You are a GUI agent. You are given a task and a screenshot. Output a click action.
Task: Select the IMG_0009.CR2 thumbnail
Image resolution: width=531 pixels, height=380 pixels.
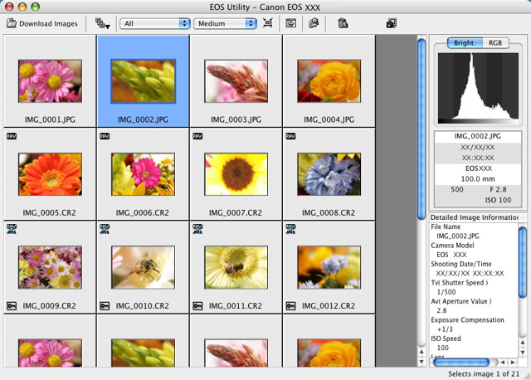pyautogui.click(x=50, y=267)
